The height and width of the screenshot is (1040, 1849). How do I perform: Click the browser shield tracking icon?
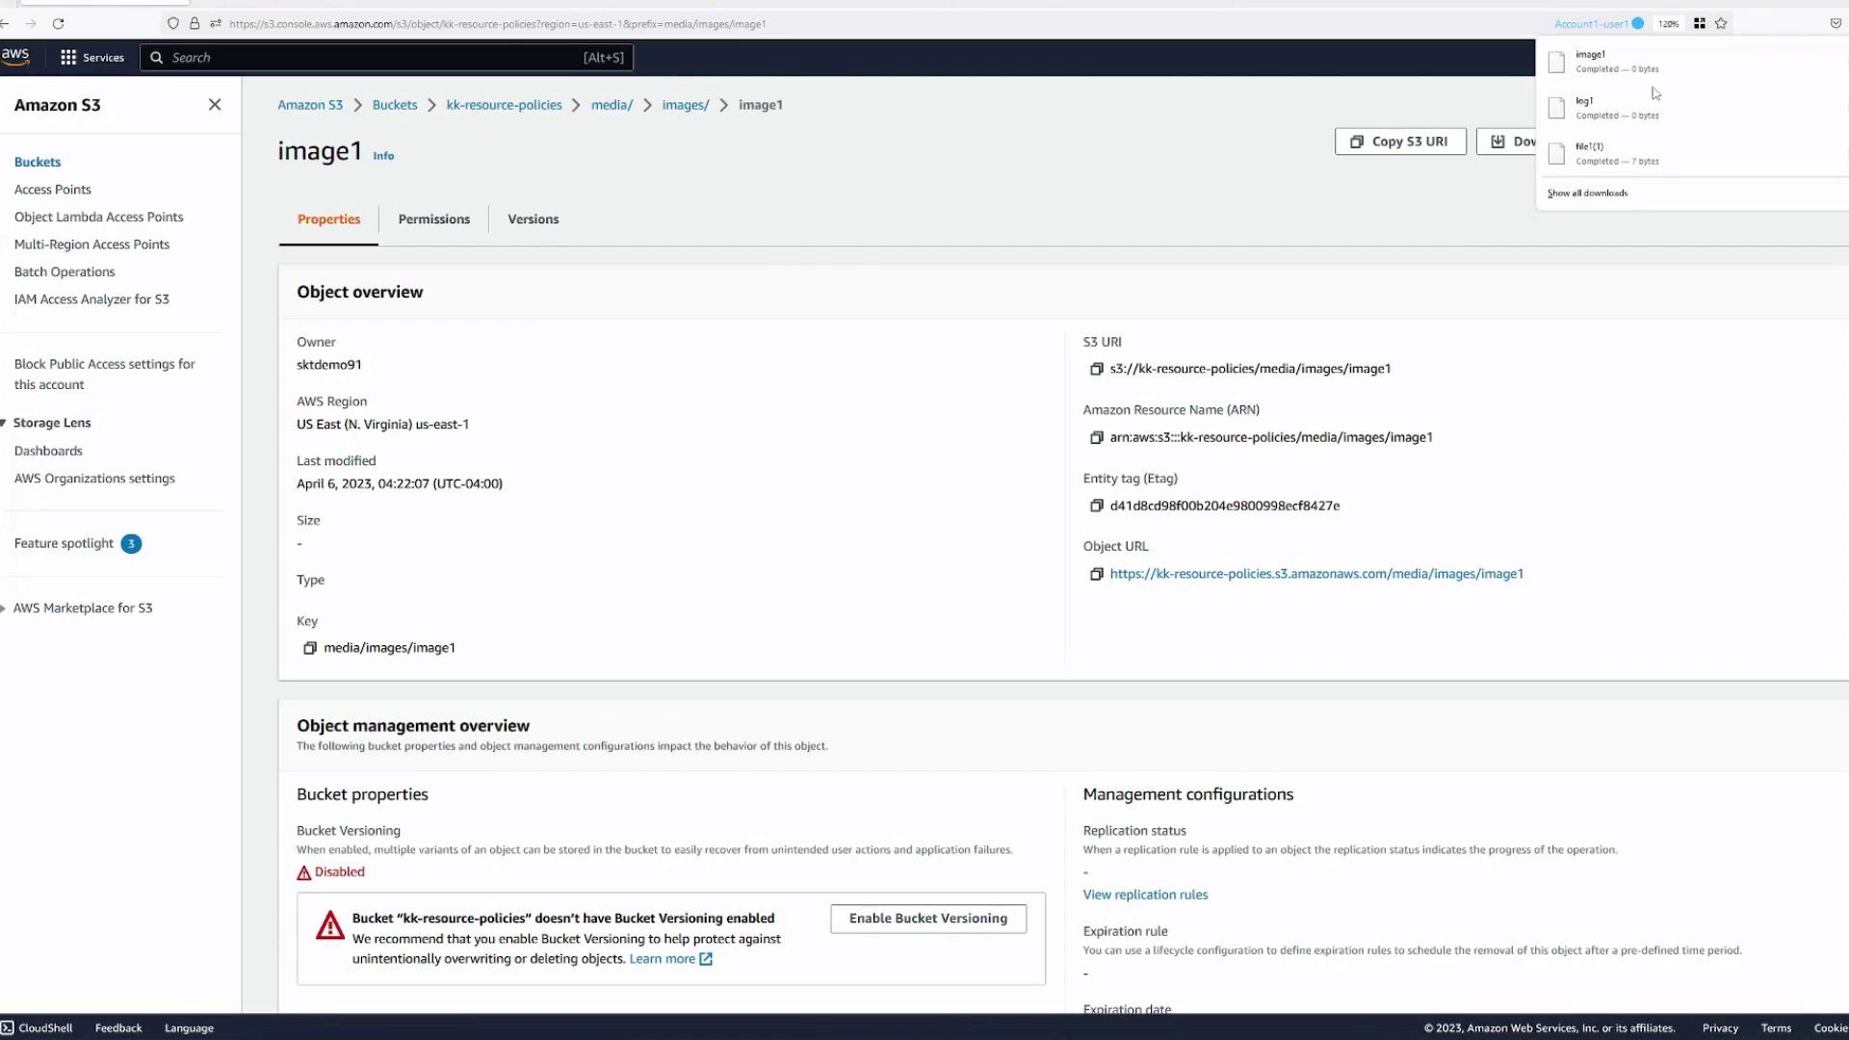(x=173, y=23)
